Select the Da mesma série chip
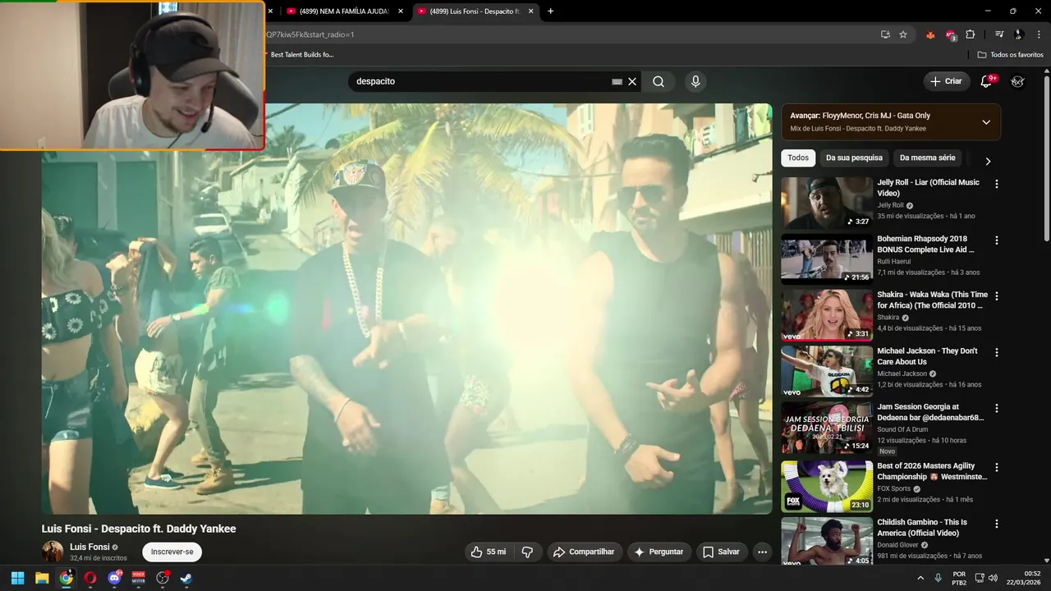The image size is (1051, 591). coord(928,158)
